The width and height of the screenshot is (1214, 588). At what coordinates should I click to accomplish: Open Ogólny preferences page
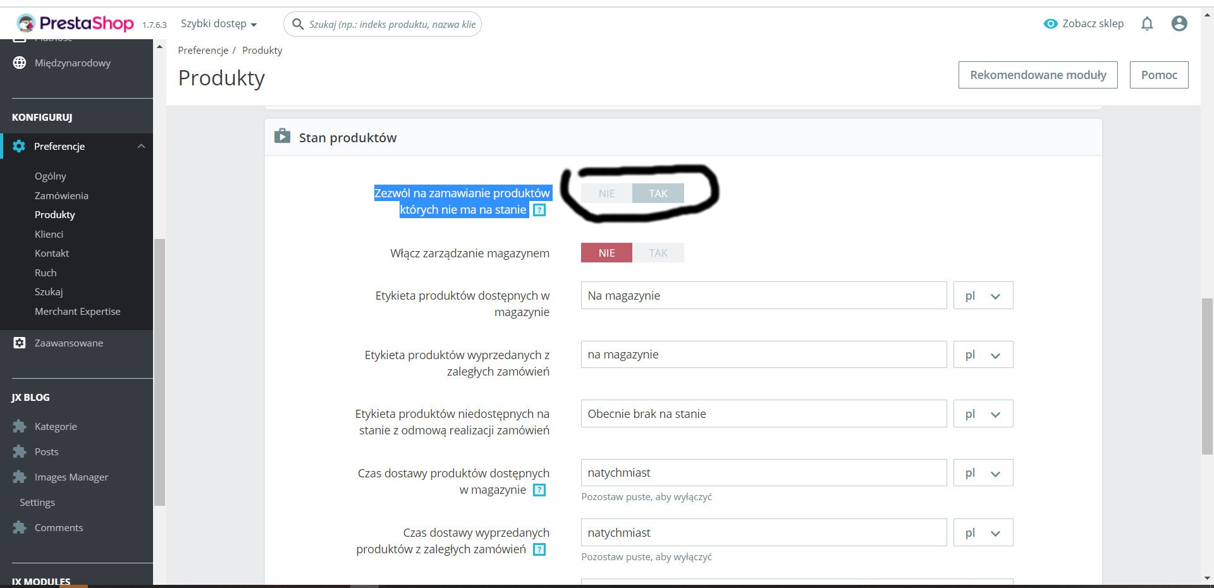click(51, 176)
